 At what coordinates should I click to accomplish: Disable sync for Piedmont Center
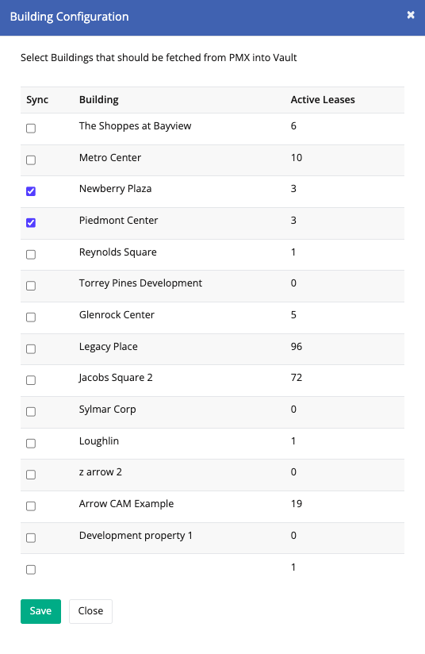31,223
